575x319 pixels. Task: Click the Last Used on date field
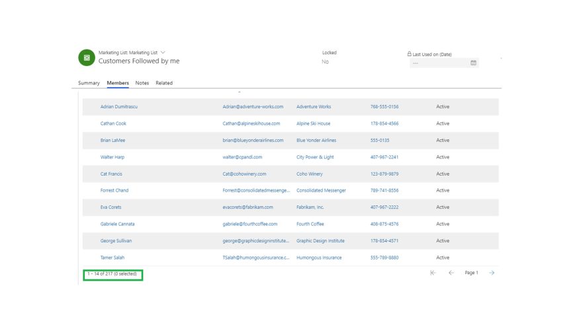(444, 63)
